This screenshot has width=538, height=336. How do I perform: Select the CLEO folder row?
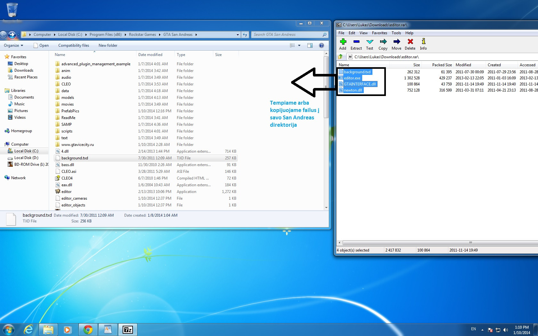coord(146,84)
